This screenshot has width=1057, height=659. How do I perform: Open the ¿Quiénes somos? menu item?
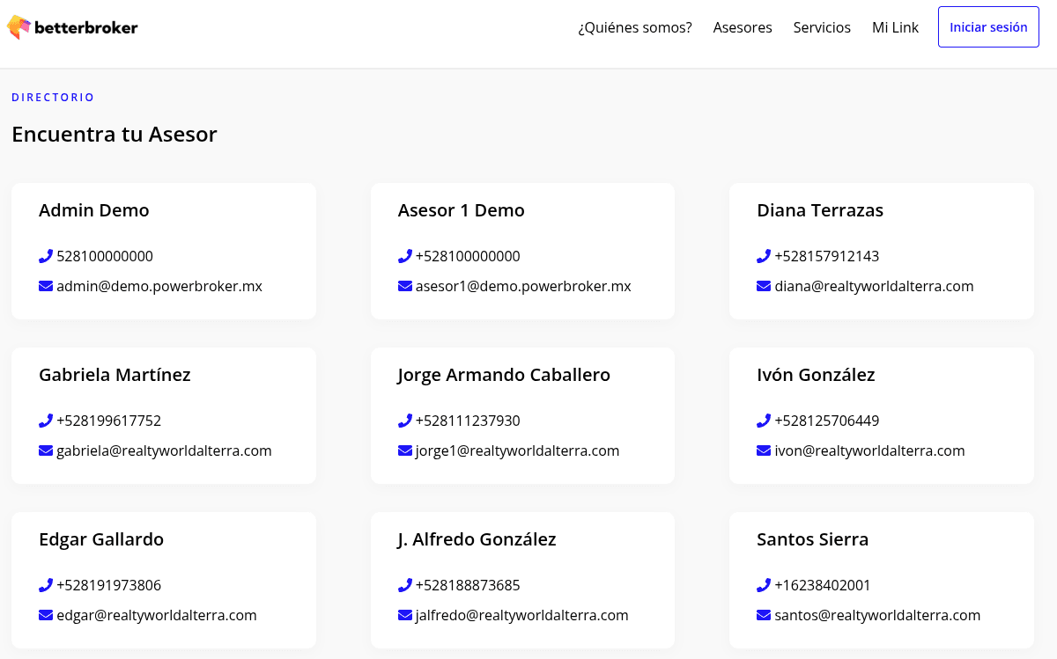[x=634, y=27]
